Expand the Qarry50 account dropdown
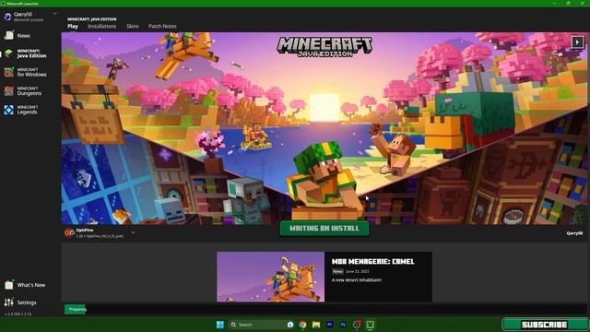Screen dimensions: 590x332 (55, 14)
